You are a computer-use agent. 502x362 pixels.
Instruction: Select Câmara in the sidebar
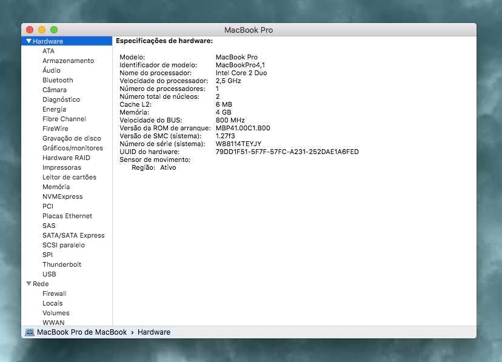tap(55, 90)
